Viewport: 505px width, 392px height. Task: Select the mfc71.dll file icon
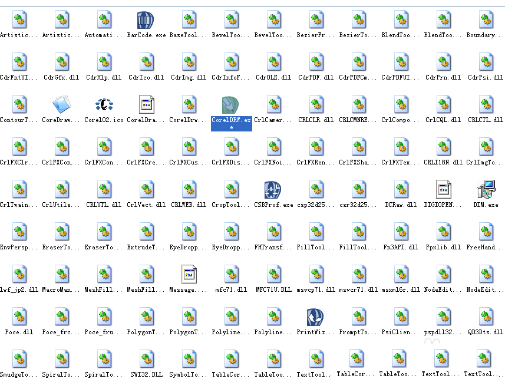(231, 275)
